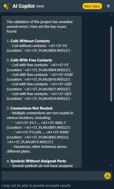Click the =A1+ST-F4 coil reference
Screen dimensions: 114x189
pyautogui.click(x=58, y=46)
